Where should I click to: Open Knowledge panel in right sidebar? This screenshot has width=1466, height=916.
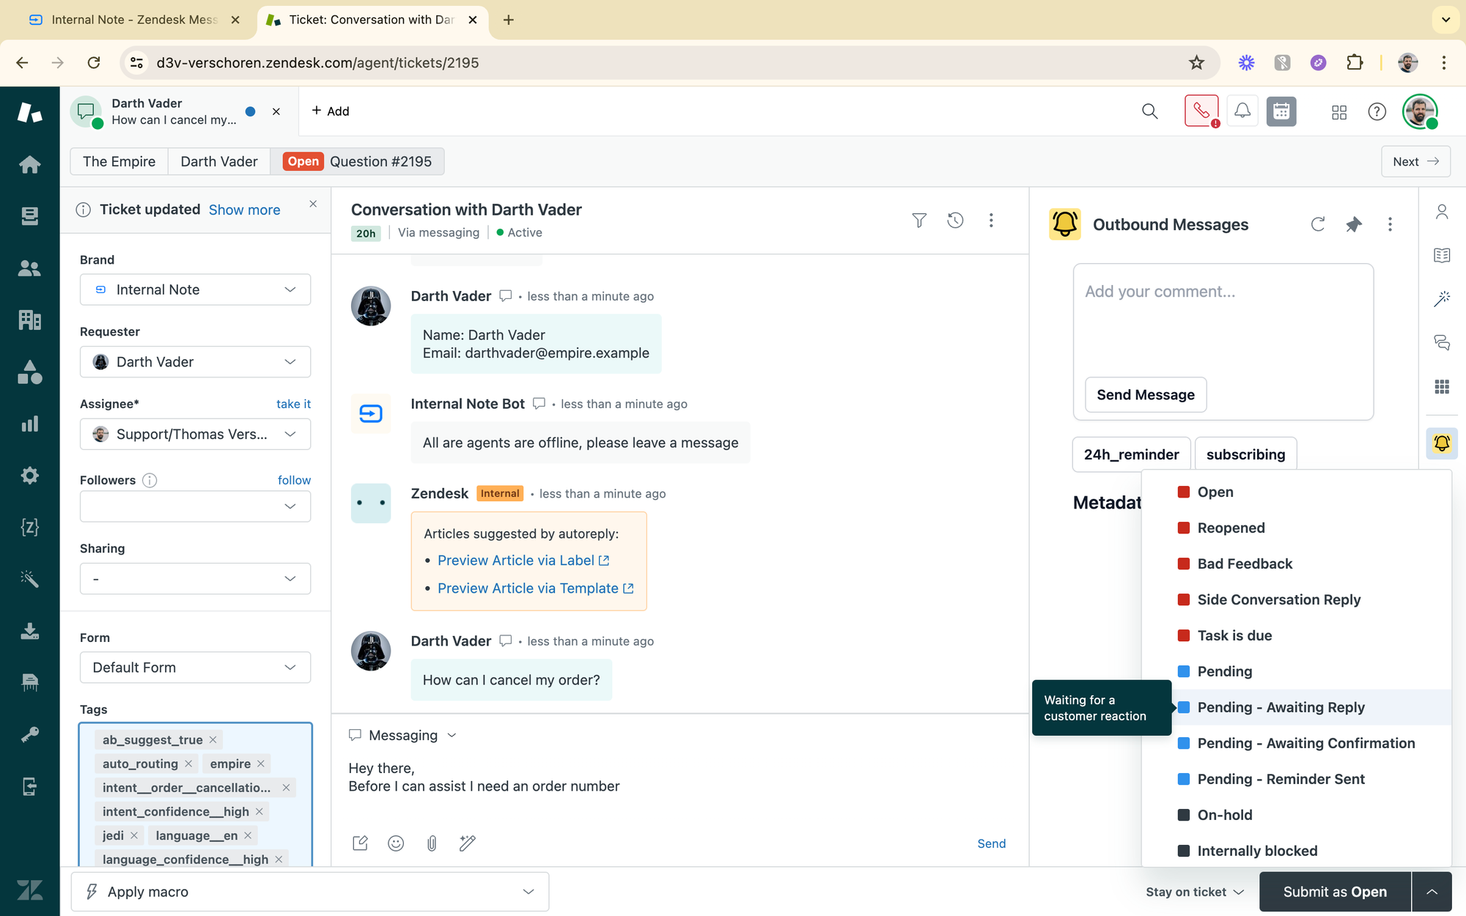click(1442, 255)
